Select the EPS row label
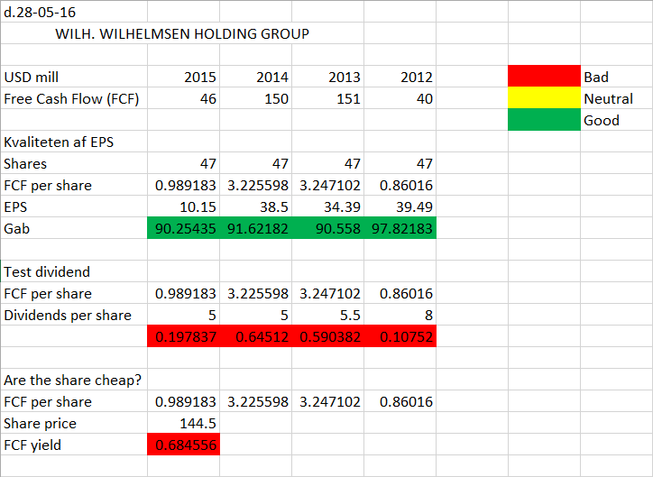This screenshot has height=477, width=653. point(15,206)
